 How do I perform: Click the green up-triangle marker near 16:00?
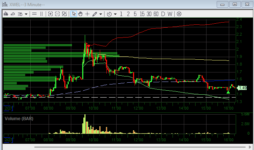click(x=228, y=92)
